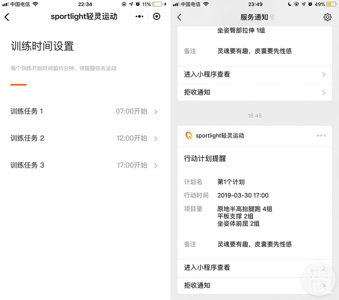Tap action time 2019-03-30 17:00
The image size is (339, 300).
tap(243, 195)
